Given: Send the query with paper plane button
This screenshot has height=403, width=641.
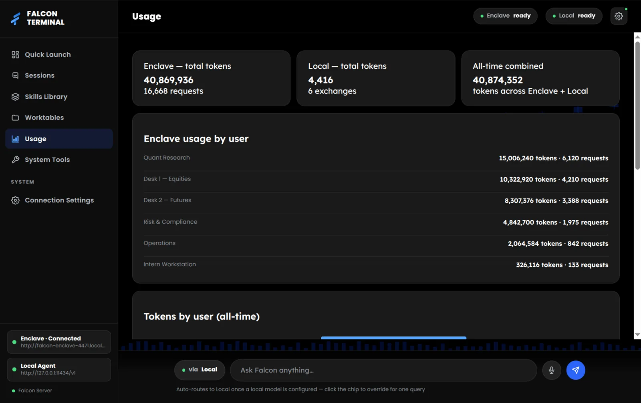Looking at the screenshot, I should [576, 370].
